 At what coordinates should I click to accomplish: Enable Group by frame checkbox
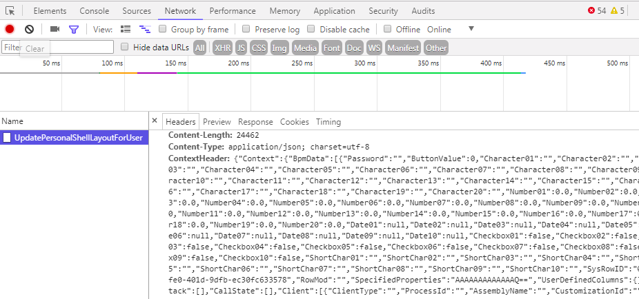[163, 29]
